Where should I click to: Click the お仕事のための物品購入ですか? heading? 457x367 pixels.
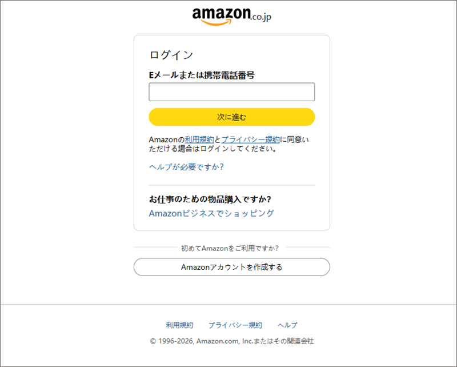coord(210,200)
